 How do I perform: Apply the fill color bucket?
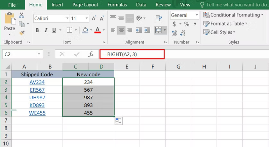tap(85, 30)
